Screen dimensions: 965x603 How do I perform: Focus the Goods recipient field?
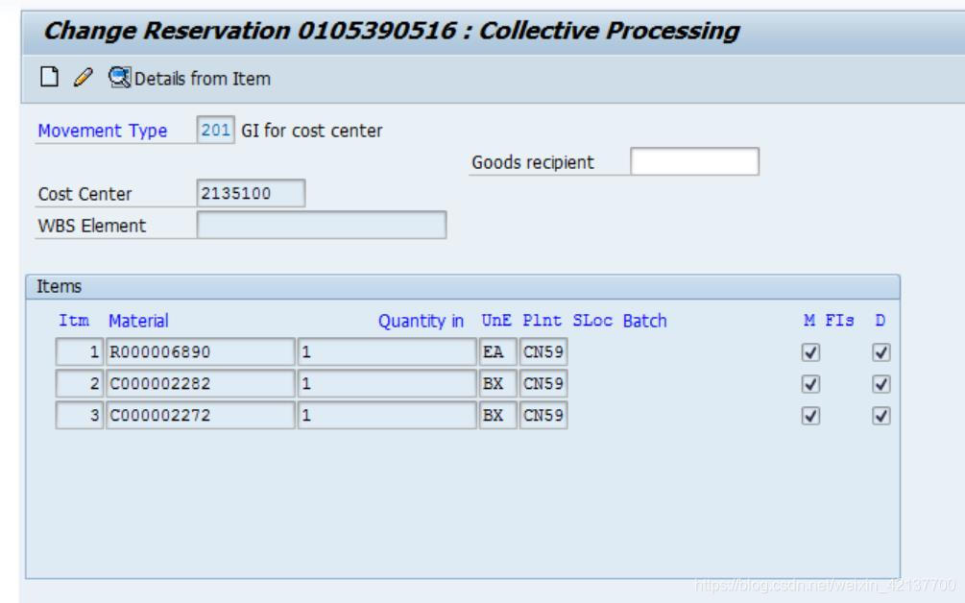pos(694,162)
